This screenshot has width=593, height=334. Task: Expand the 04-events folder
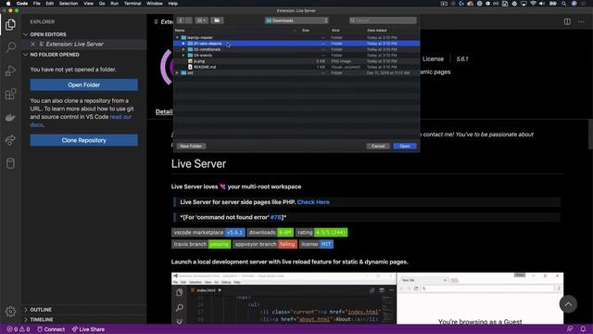[x=183, y=56]
